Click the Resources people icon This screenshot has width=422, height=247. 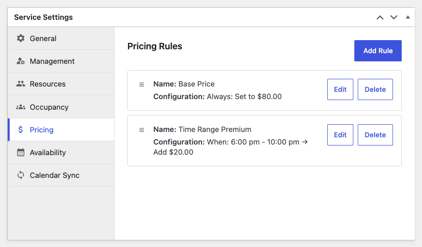(x=20, y=84)
